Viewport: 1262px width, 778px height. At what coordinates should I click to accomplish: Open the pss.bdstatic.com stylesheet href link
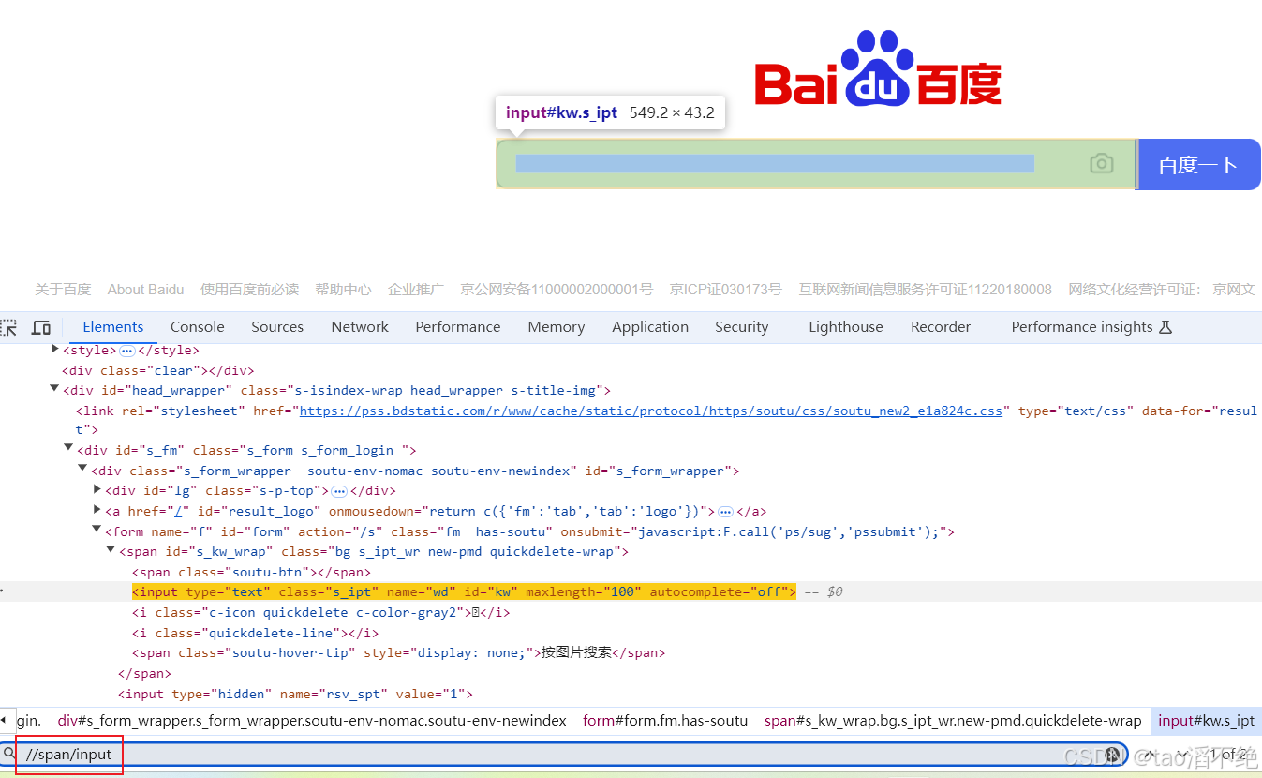[651, 411]
